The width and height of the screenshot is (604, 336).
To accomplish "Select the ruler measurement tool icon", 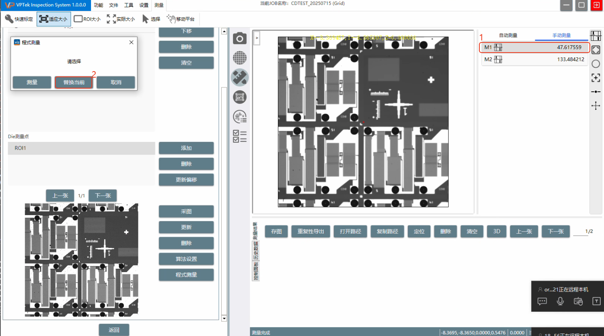I will [x=239, y=77].
